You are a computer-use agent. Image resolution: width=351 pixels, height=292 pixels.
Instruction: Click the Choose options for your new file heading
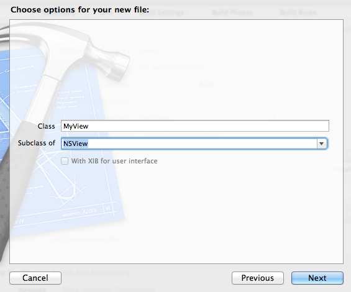tap(80, 10)
